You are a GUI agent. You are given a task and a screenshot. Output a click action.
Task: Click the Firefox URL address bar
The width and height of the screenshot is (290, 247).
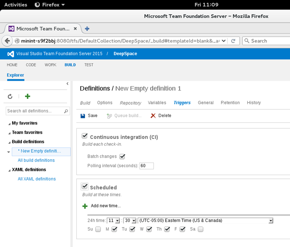coord(120,41)
